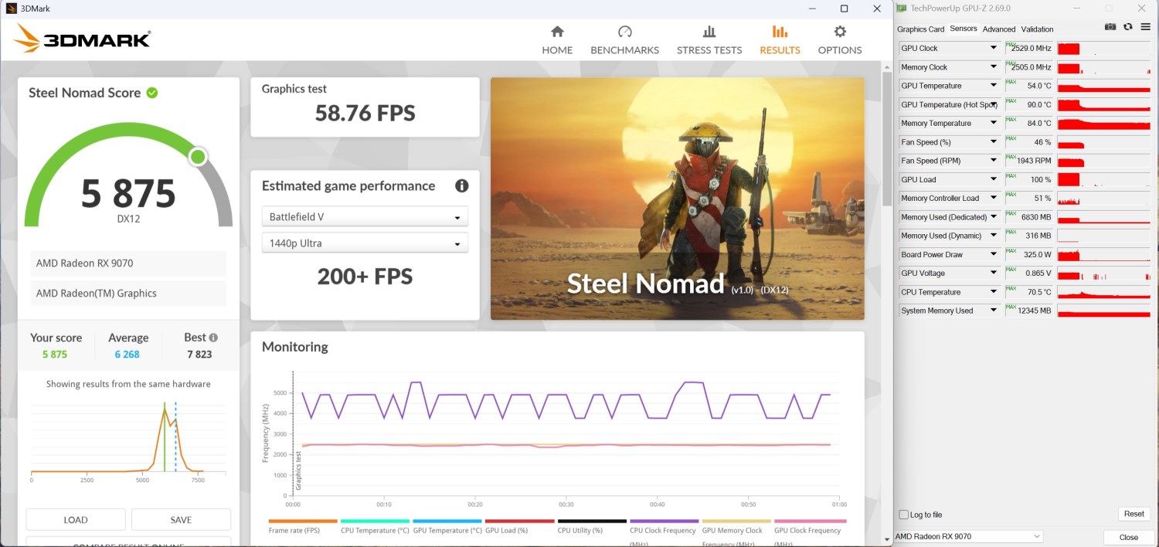Click the LOAD button
This screenshot has width=1159, height=547.
tap(76, 519)
